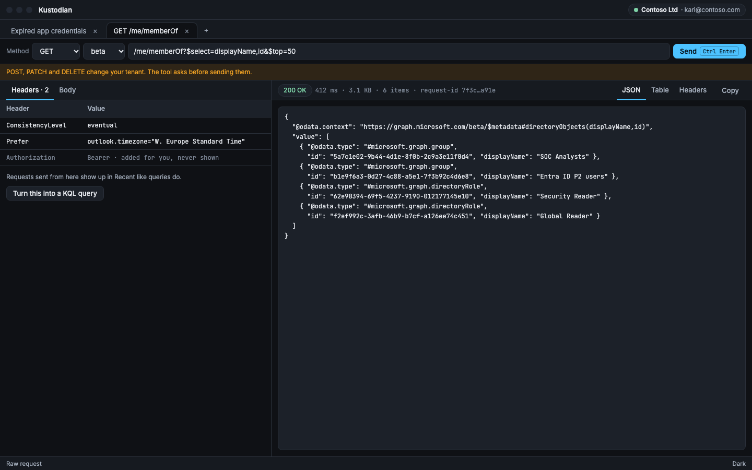Click the request URL input field
The image size is (752, 470).
[399, 51]
